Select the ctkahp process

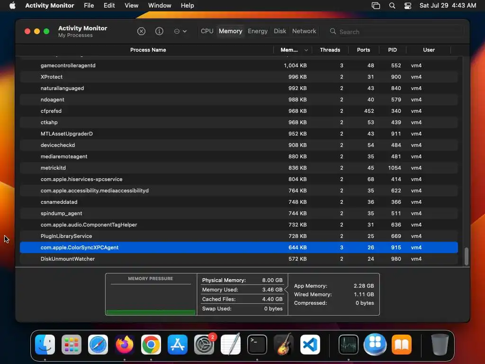pyautogui.click(x=239, y=122)
